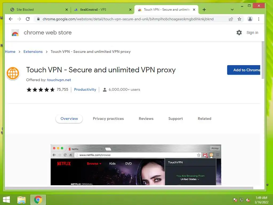Close the SealCentral - VPS tab
273x205 pixels.
tap(130, 10)
